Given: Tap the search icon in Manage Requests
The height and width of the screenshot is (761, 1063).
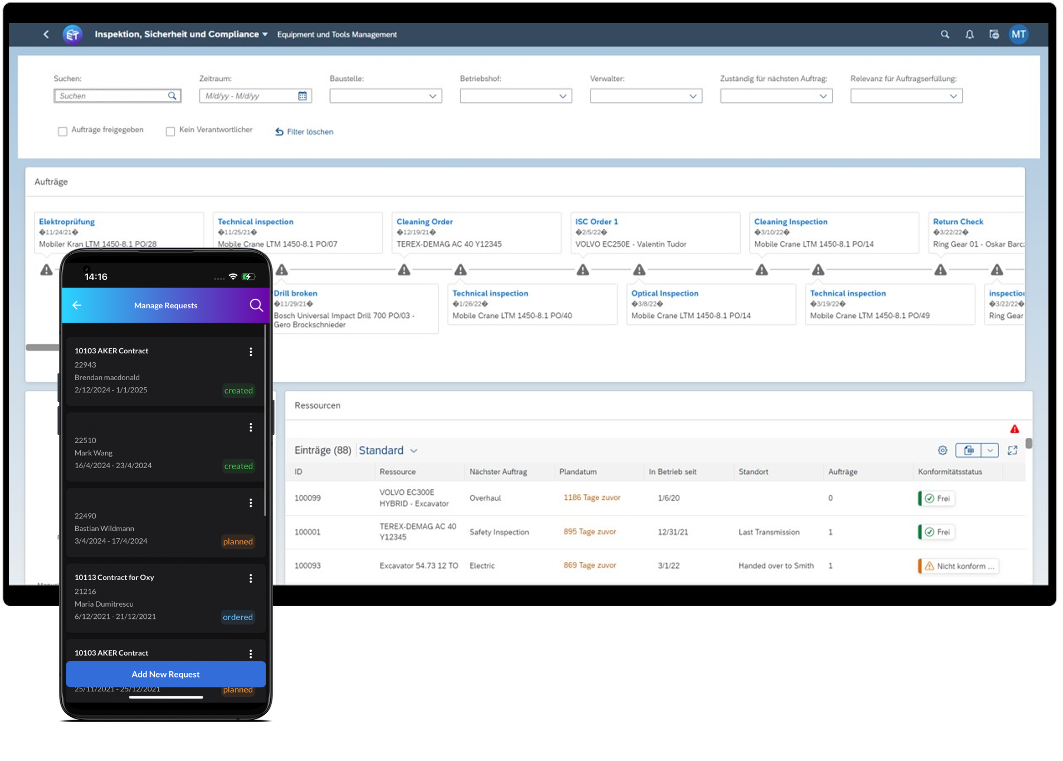Looking at the screenshot, I should pos(256,305).
